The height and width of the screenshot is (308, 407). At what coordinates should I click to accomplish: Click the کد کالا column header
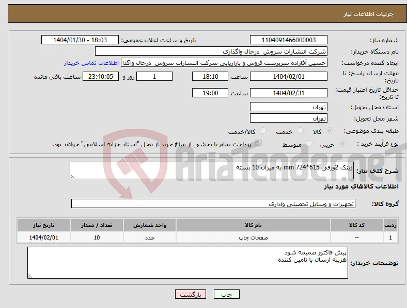357,225
